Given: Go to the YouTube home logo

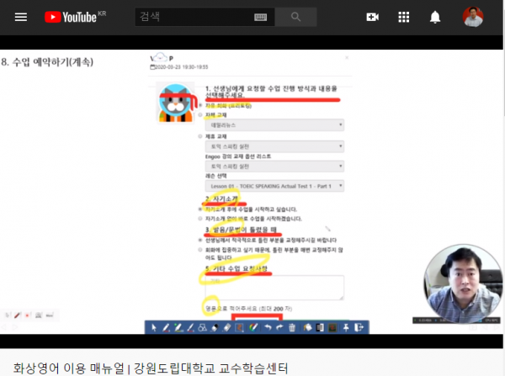Looking at the screenshot, I should [72, 17].
